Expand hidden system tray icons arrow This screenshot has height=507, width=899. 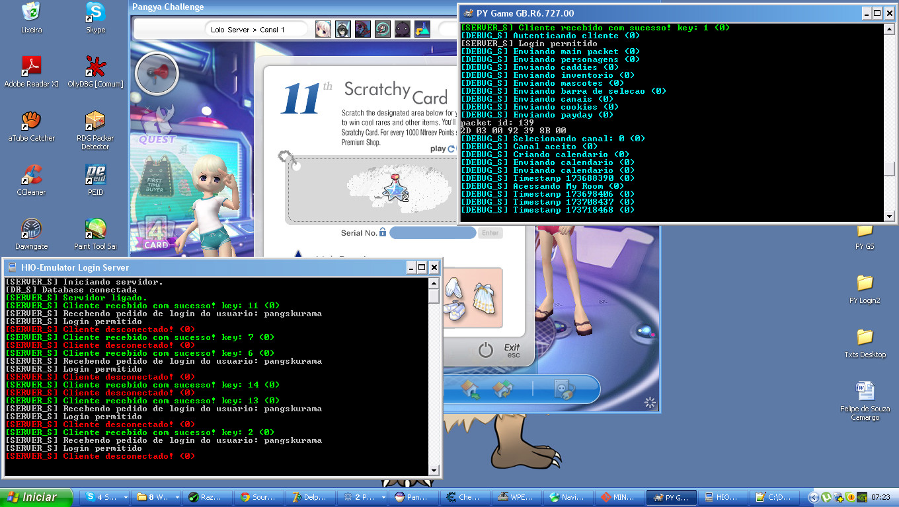[814, 498]
